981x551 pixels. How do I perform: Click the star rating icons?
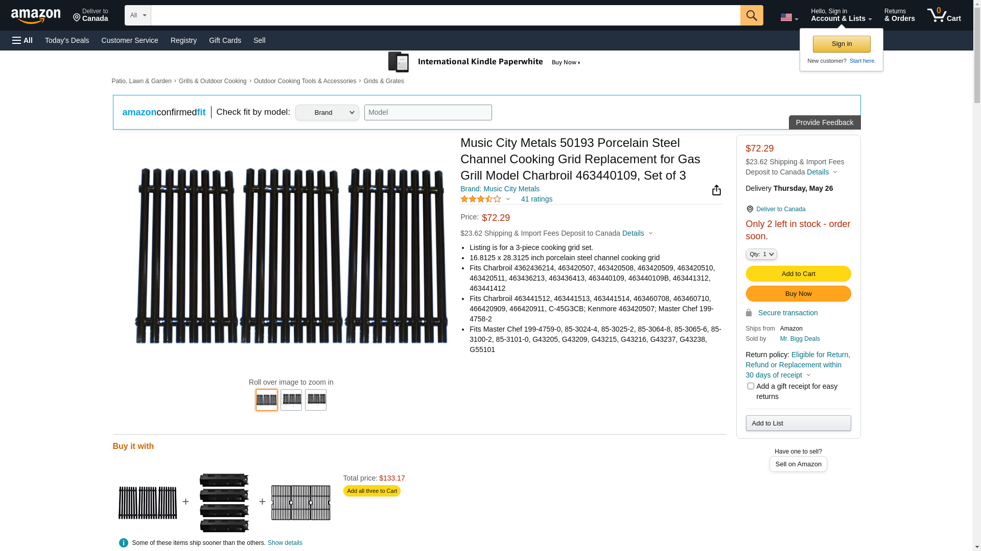click(x=481, y=199)
